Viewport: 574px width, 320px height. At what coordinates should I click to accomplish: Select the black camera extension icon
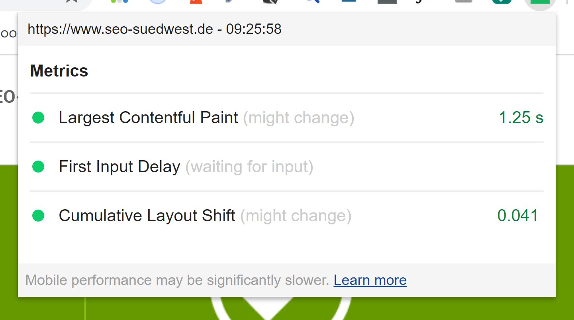(x=270, y=2)
